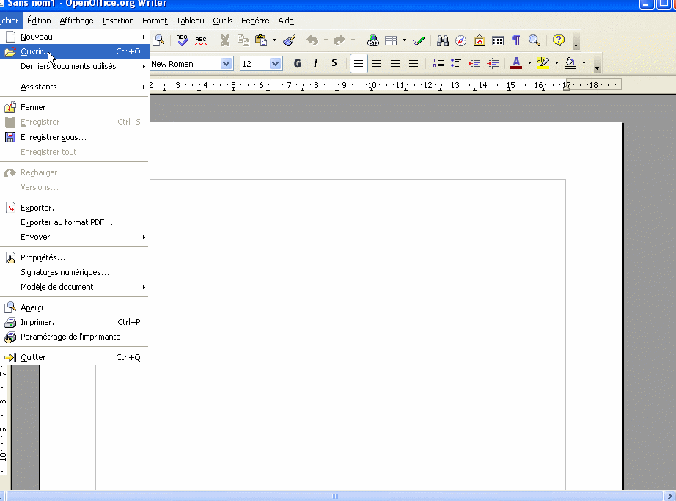676x501 pixels.
Task: Apply the font color
Action: [x=516, y=64]
